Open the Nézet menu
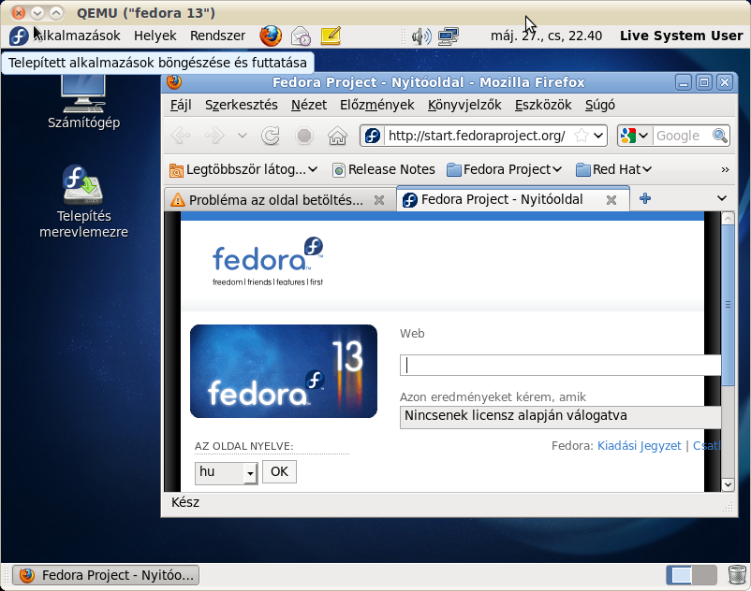The height and width of the screenshot is (591, 751). pyautogui.click(x=309, y=105)
